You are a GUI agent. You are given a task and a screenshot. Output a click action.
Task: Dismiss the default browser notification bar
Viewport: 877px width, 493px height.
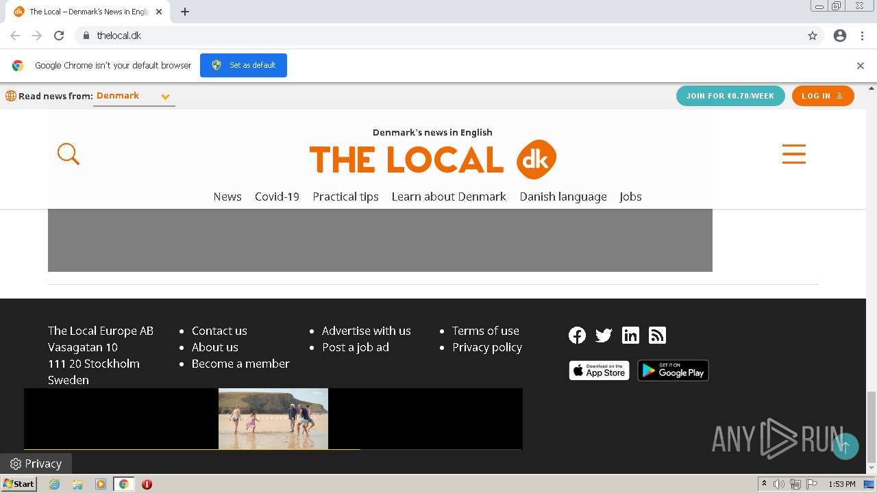[861, 66]
